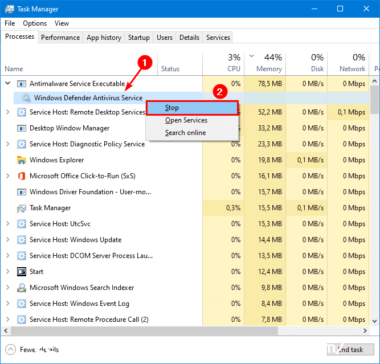The width and height of the screenshot is (380, 364).
Task: Switch to the Details tab
Action: (189, 38)
